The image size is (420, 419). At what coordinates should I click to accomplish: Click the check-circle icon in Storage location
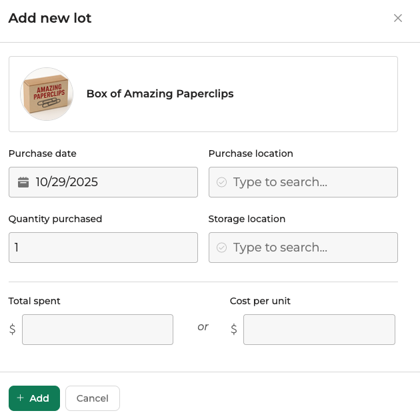pyautogui.click(x=222, y=248)
